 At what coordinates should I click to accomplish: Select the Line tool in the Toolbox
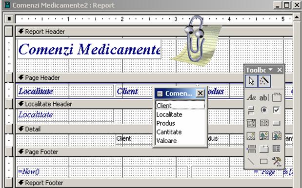pyautogui.click(x=251, y=161)
